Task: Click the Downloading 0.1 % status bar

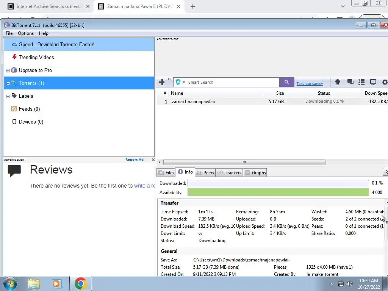Action: click(324, 101)
